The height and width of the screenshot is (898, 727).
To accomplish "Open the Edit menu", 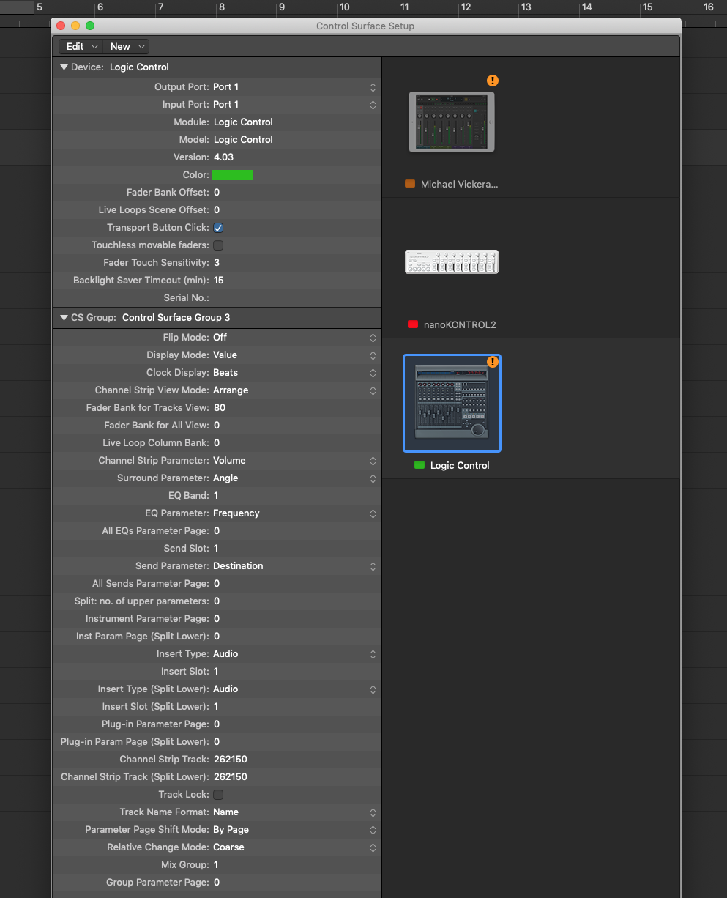I will click(81, 45).
